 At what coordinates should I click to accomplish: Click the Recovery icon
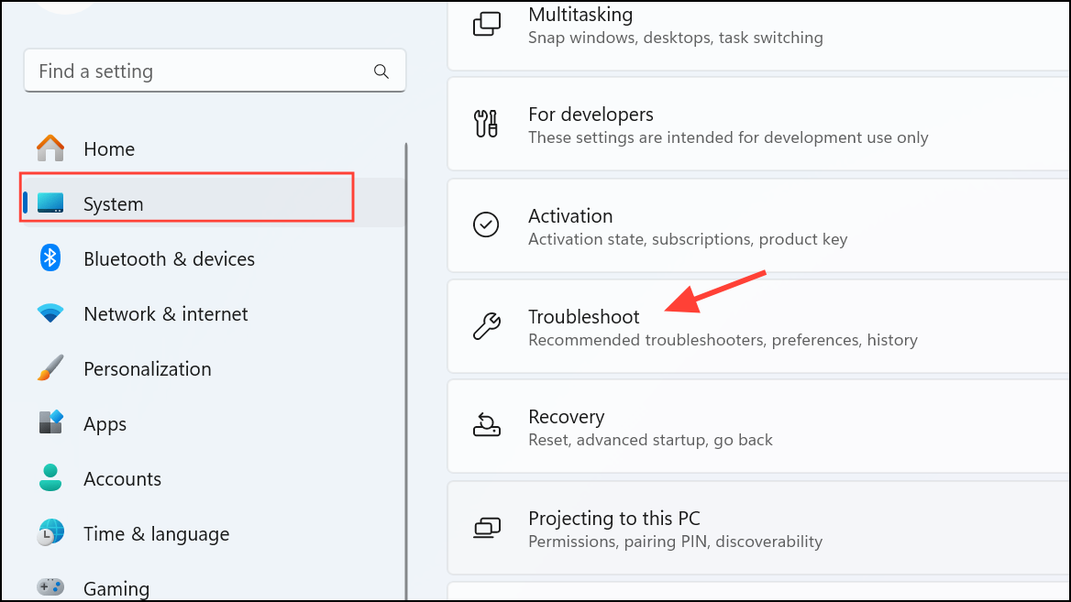click(486, 425)
